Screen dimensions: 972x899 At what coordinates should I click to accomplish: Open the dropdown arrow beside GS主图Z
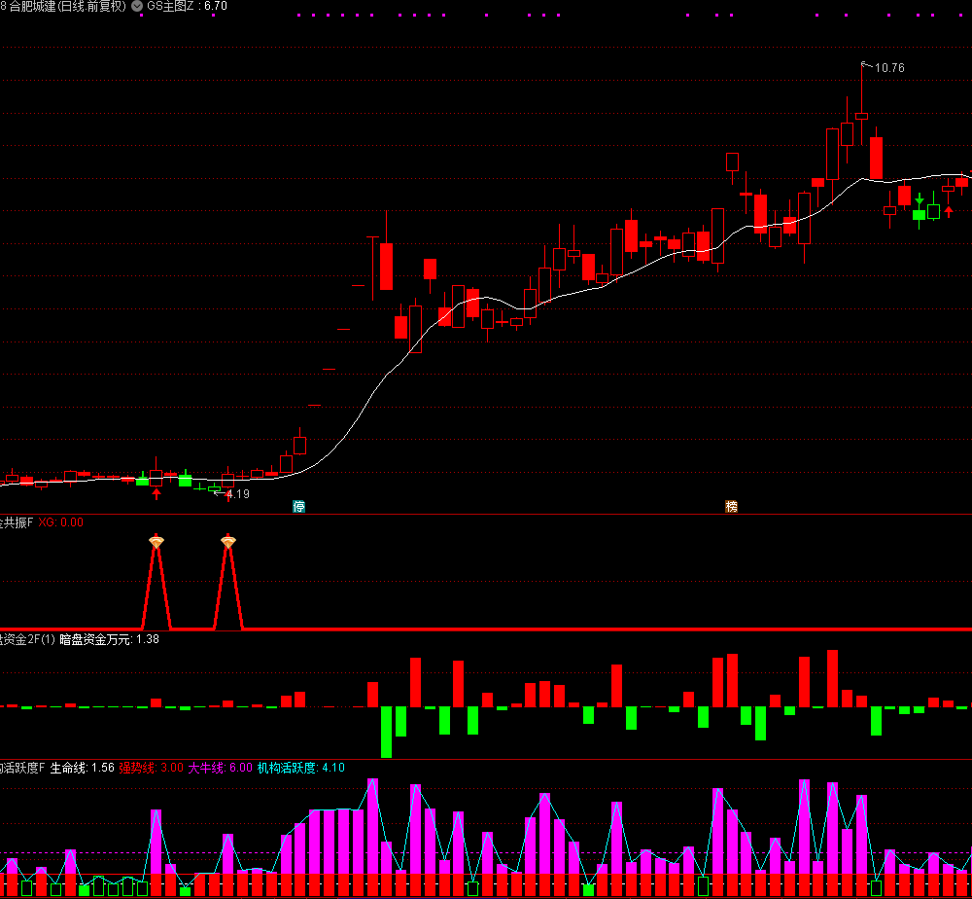point(137,6)
